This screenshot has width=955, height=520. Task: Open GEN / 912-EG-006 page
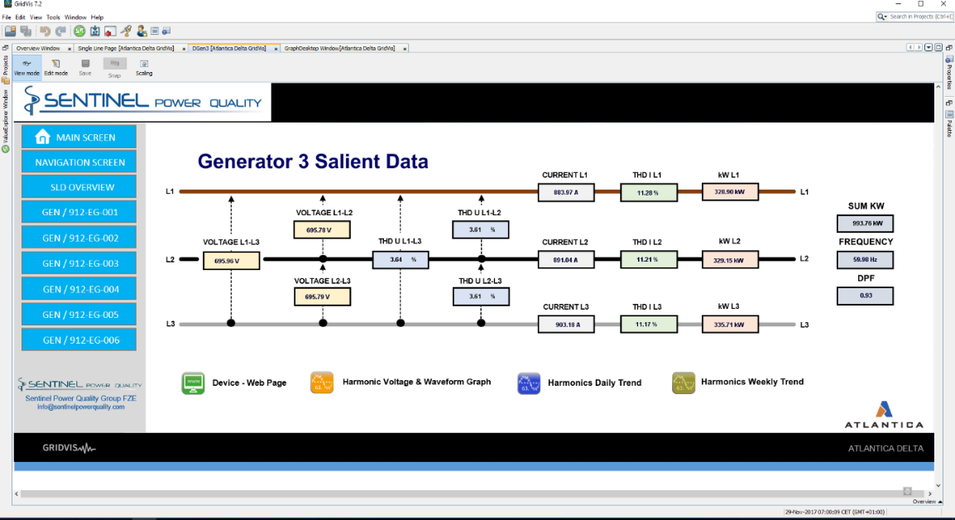[x=79, y=340]
